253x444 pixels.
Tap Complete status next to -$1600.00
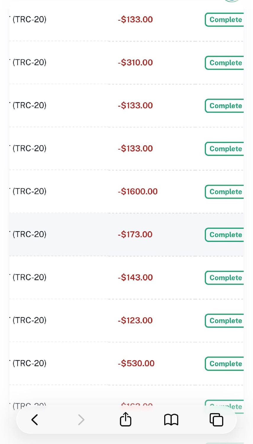[x=225, y=192]
